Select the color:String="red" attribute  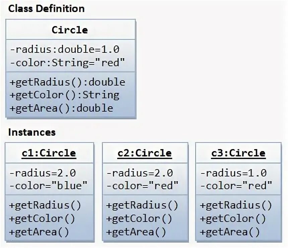(x=67, y=63)
